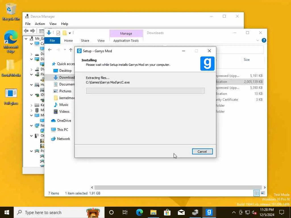Screen dimensions: 291x218
Task: Select Documents in the navigation pane
Action: click(64, 84)
